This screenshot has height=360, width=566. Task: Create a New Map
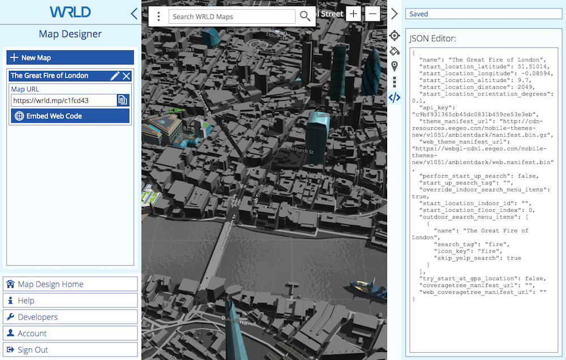pos(70,58)
